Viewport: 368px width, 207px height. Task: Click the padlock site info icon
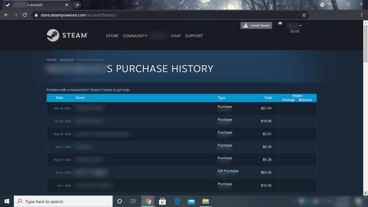click(x=36, y=15)
